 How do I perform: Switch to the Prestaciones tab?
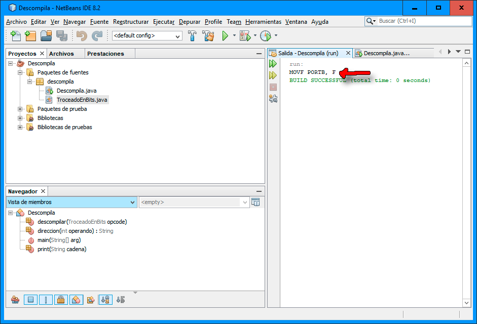105,54
